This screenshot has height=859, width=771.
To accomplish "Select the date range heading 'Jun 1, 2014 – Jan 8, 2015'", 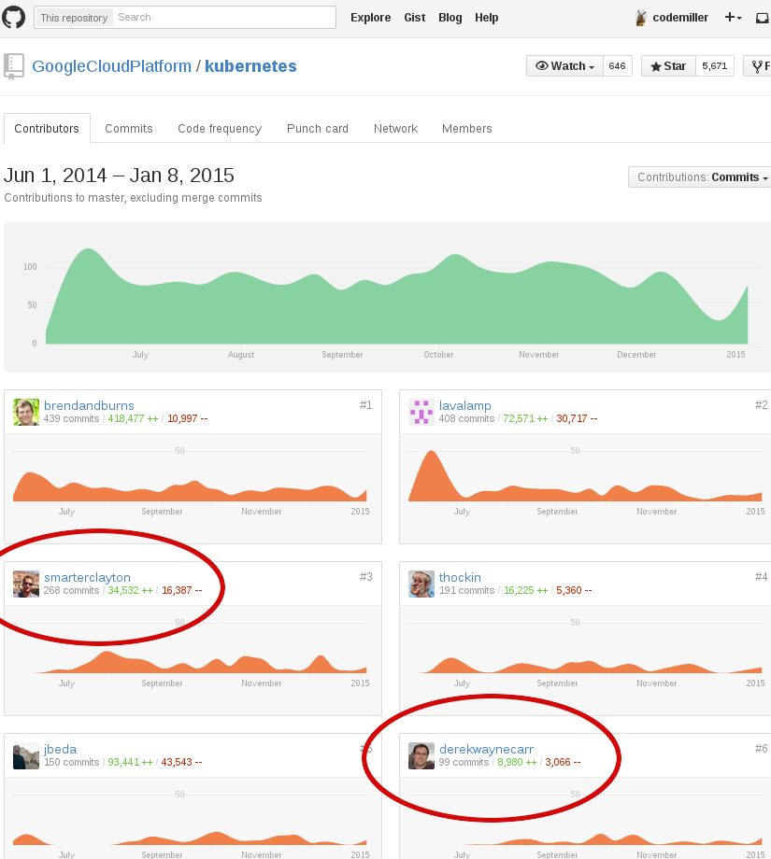I will point(119,176).
